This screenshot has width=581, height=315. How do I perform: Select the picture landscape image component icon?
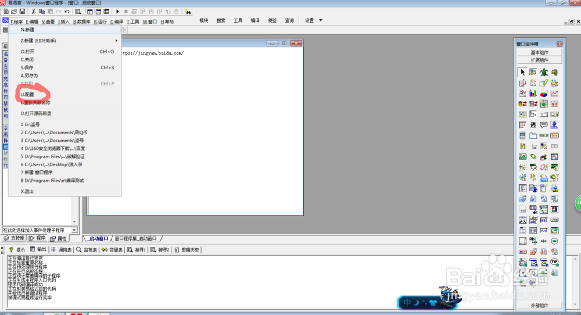tap(522, 157)
